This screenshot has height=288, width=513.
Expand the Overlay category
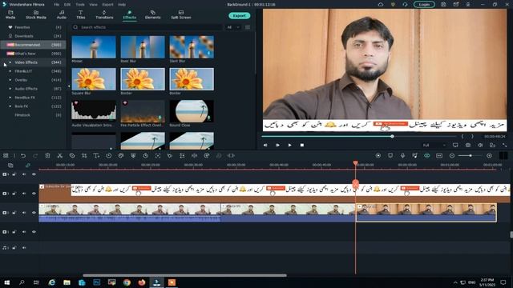coord(10,80)
